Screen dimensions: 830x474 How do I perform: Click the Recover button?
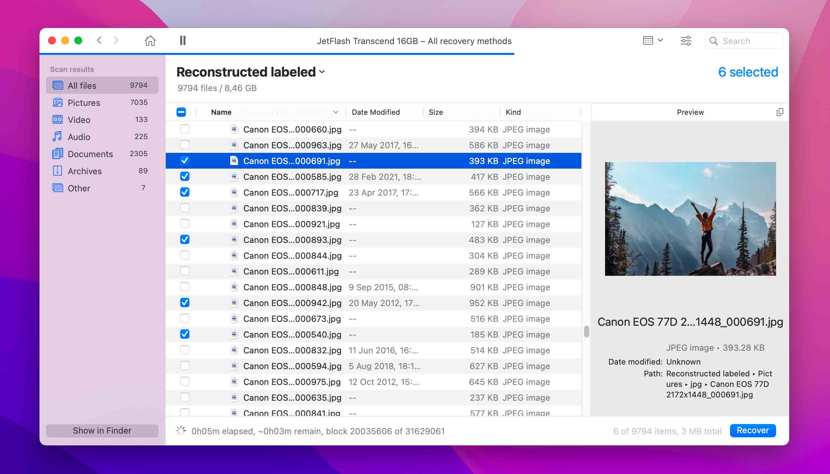coord(753,431)
